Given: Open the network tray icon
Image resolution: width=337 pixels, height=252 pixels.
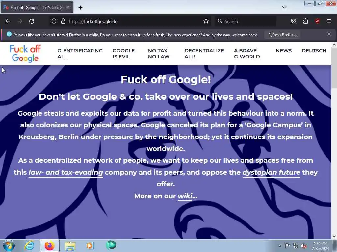Looking at the screenshot, I should (296, 246).
